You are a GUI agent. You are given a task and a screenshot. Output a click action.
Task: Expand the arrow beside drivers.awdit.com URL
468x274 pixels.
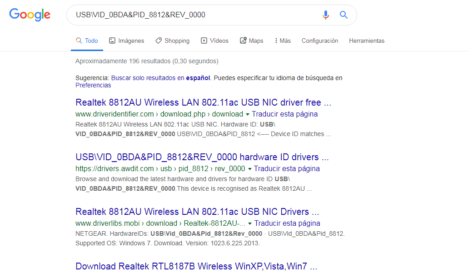pos(250,169)
